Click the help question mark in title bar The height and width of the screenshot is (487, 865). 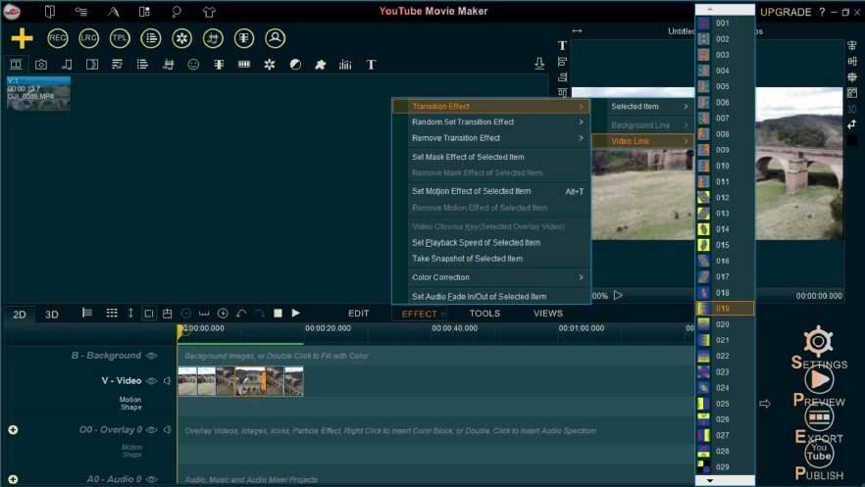pyautogui.click(x=822, y=12)
